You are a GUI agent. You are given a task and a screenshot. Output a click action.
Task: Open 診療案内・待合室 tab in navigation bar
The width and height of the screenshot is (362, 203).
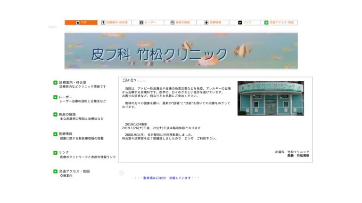point(115,23)
